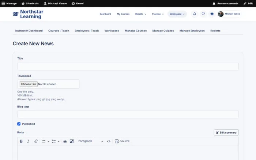Insert a bulleted list
Viewport: 256px width, 160px height.
point(44,141)
